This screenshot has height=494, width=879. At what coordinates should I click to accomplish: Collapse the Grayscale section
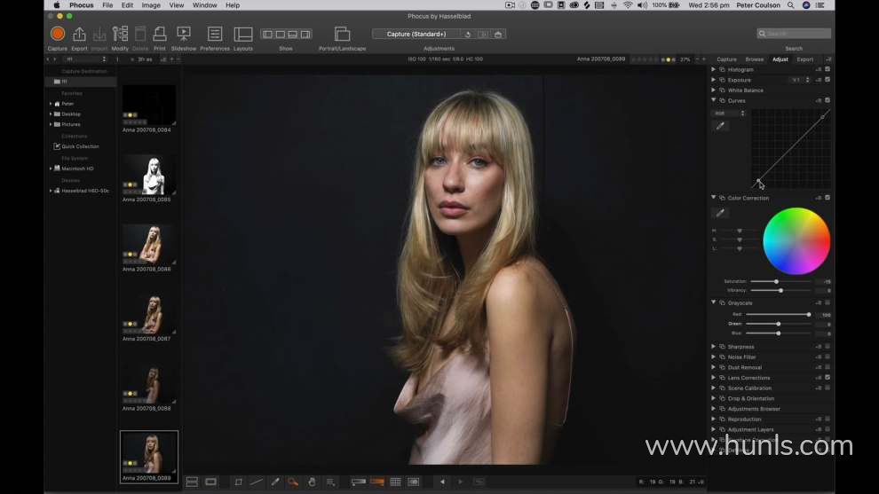click(714, 302)
